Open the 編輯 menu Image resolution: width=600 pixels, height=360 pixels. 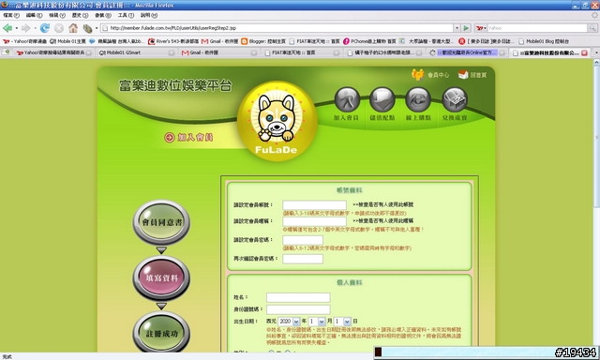[34, 15]
